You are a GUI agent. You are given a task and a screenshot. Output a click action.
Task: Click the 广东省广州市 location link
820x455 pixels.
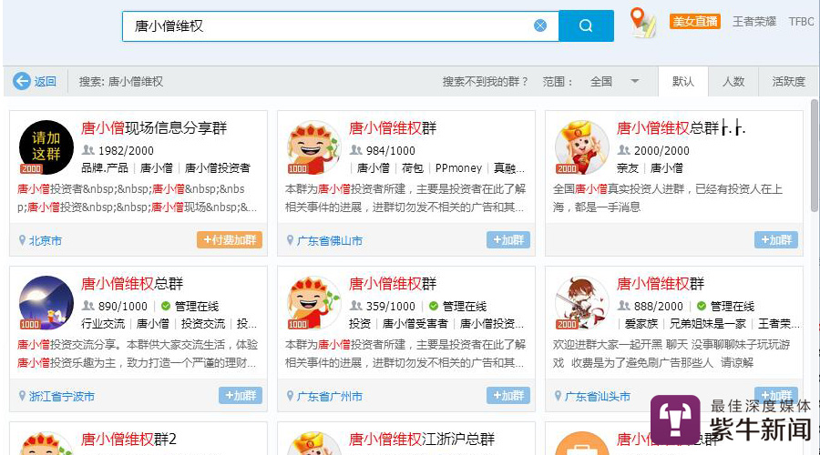(x=330, y=397)
